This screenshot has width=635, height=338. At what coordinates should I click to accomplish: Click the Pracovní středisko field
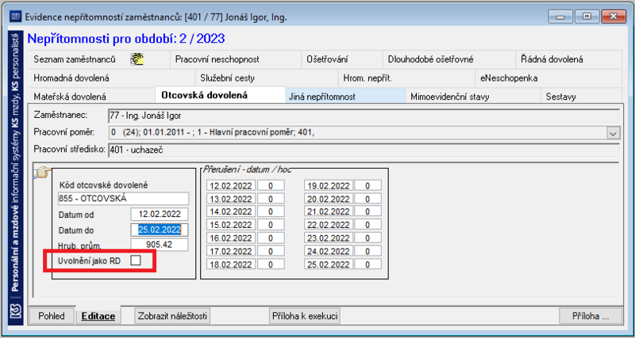coord(364,150)
